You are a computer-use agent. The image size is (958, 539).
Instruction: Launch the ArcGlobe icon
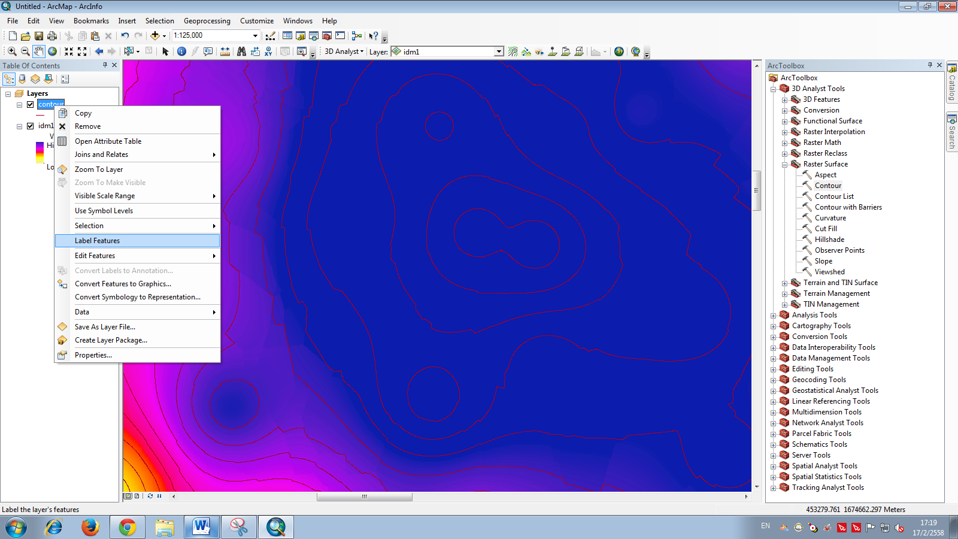point(619,52)
